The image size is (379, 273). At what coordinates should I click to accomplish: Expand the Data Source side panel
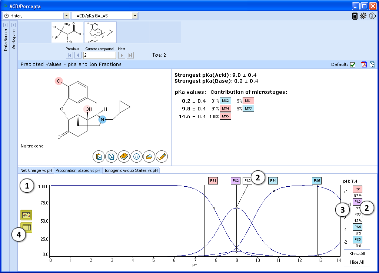pos(5,25)
